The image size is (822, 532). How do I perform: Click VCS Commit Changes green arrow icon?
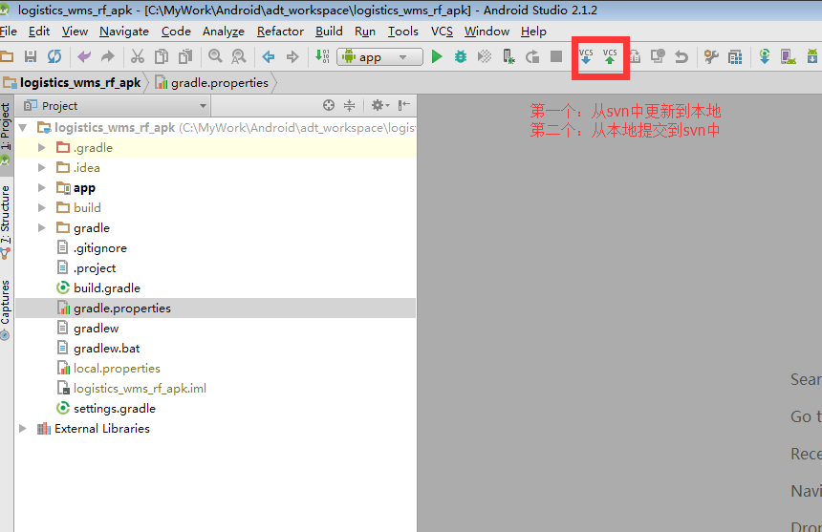coord(610,56)
